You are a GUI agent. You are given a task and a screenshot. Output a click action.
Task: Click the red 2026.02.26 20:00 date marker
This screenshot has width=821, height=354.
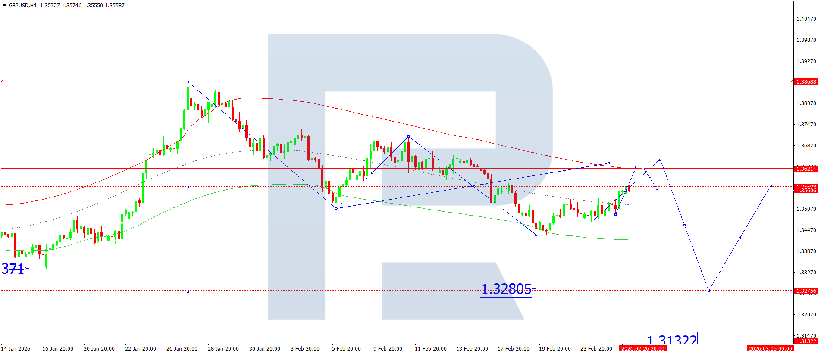[x=642, y=348]
